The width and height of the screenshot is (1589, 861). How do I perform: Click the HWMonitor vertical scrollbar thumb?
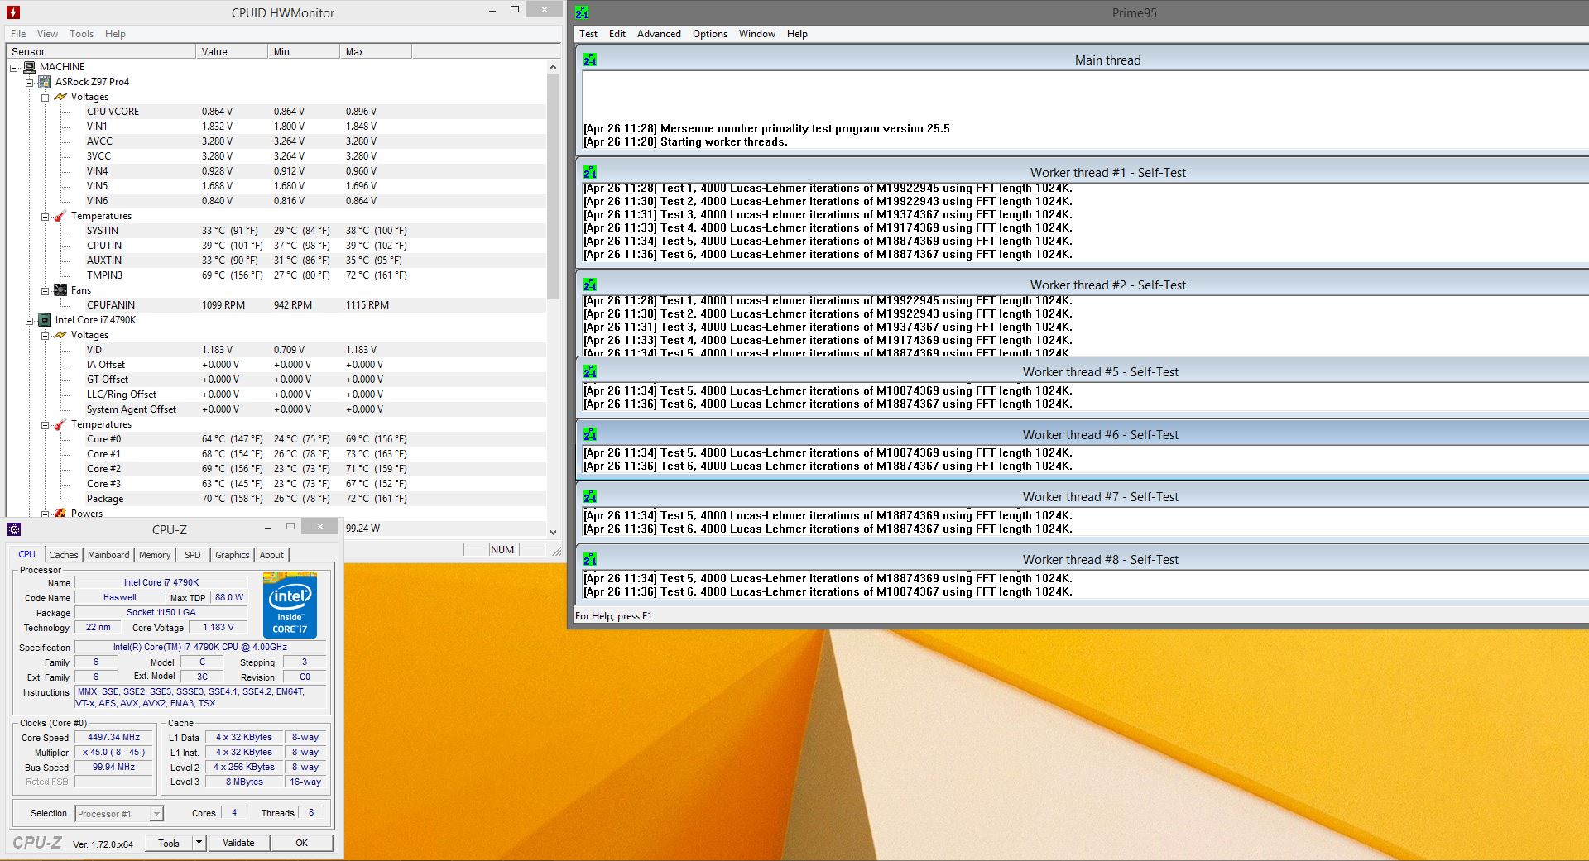(553, 187)
